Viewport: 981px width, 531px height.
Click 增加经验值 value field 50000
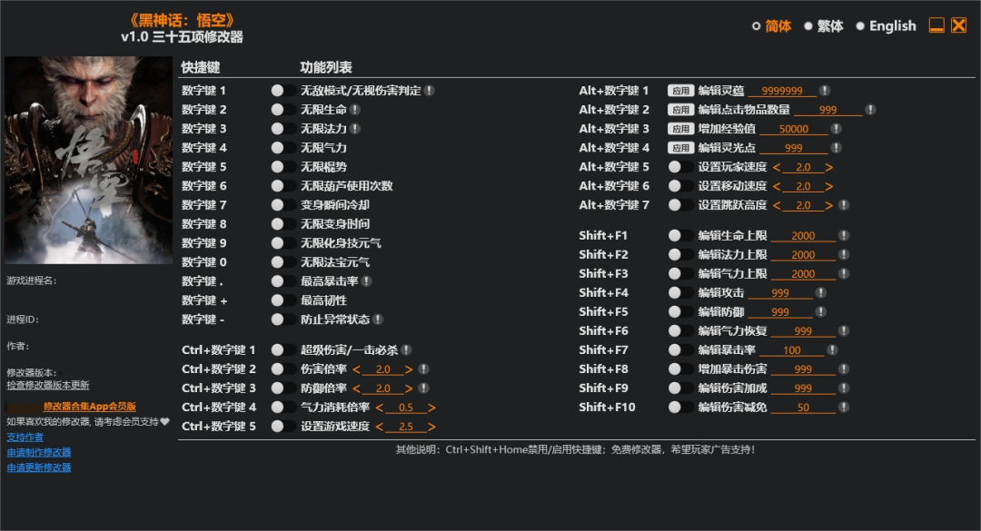click(794, 129)
